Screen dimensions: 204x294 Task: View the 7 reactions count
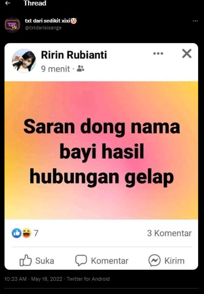(36, 233)
